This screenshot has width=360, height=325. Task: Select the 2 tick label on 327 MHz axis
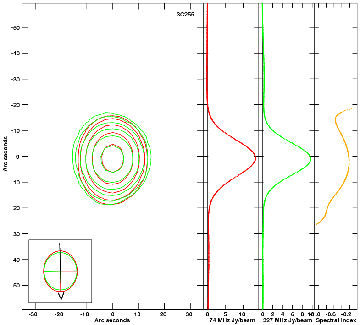pos(273,314)
